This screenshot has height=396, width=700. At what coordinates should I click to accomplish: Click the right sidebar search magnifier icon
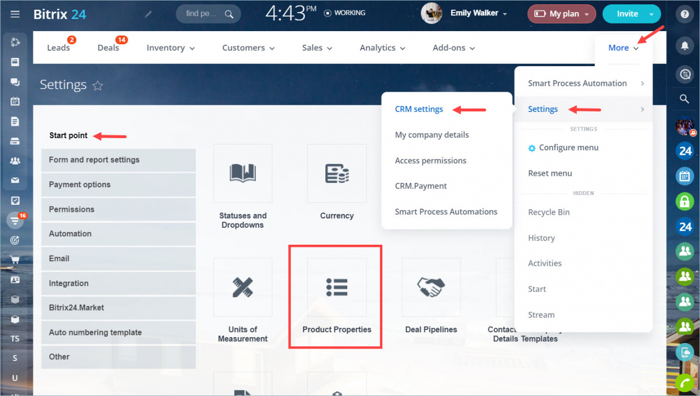[685, 99]
